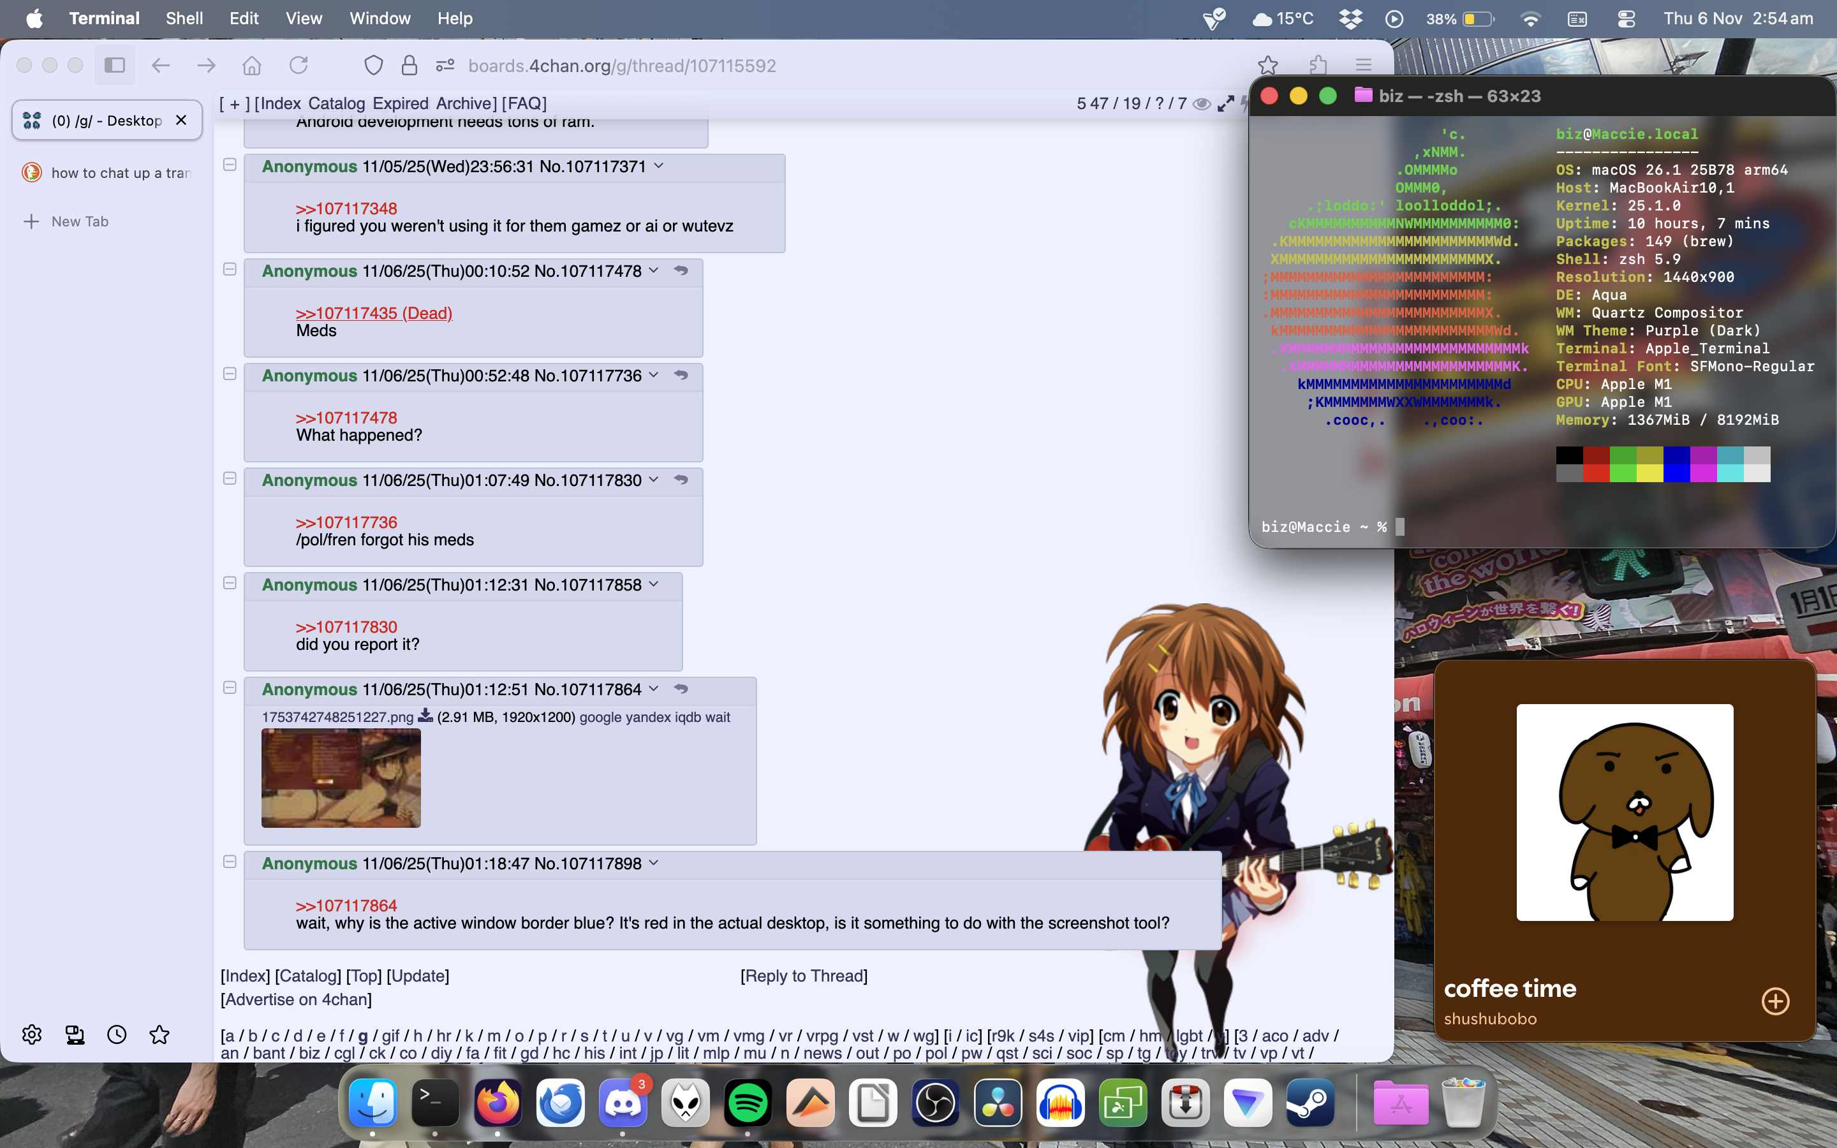Toggle the browser sidebar panel icon
The height and width of the screenshot is (1148, 1837).
click(115, 66)
